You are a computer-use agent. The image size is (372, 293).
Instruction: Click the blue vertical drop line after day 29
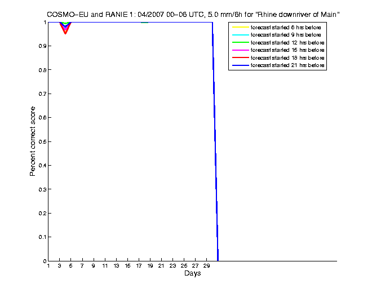click(215, 141)
